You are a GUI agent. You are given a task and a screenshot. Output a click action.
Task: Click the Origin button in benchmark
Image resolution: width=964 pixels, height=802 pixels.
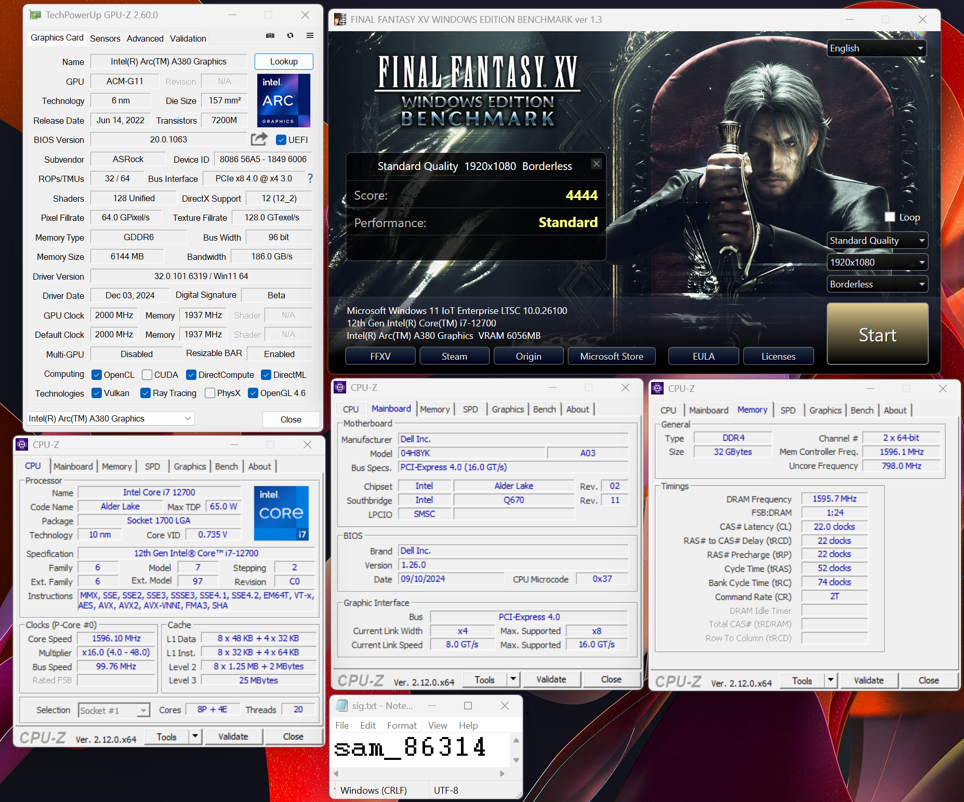point(529,356)
